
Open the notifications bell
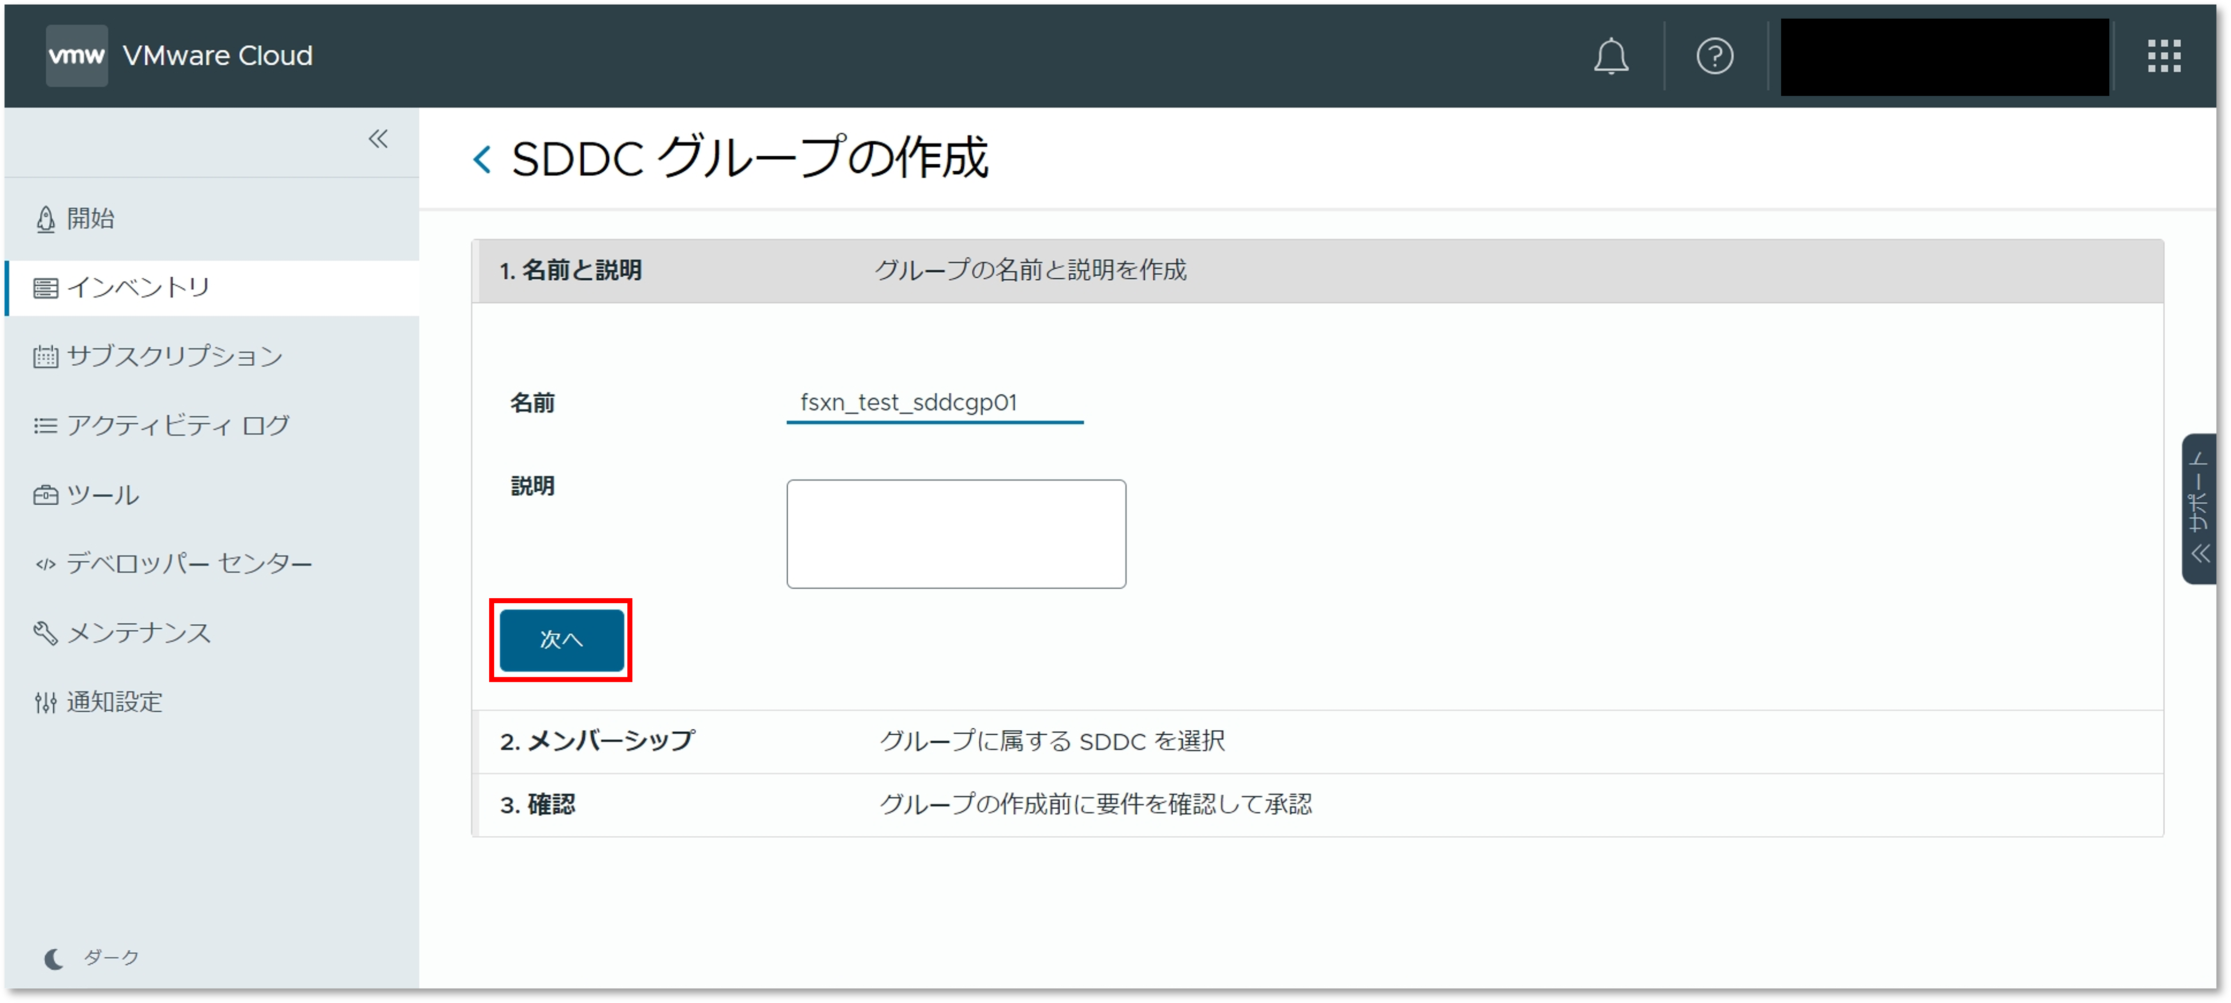pyautogui.click(x=1611, y=56)
